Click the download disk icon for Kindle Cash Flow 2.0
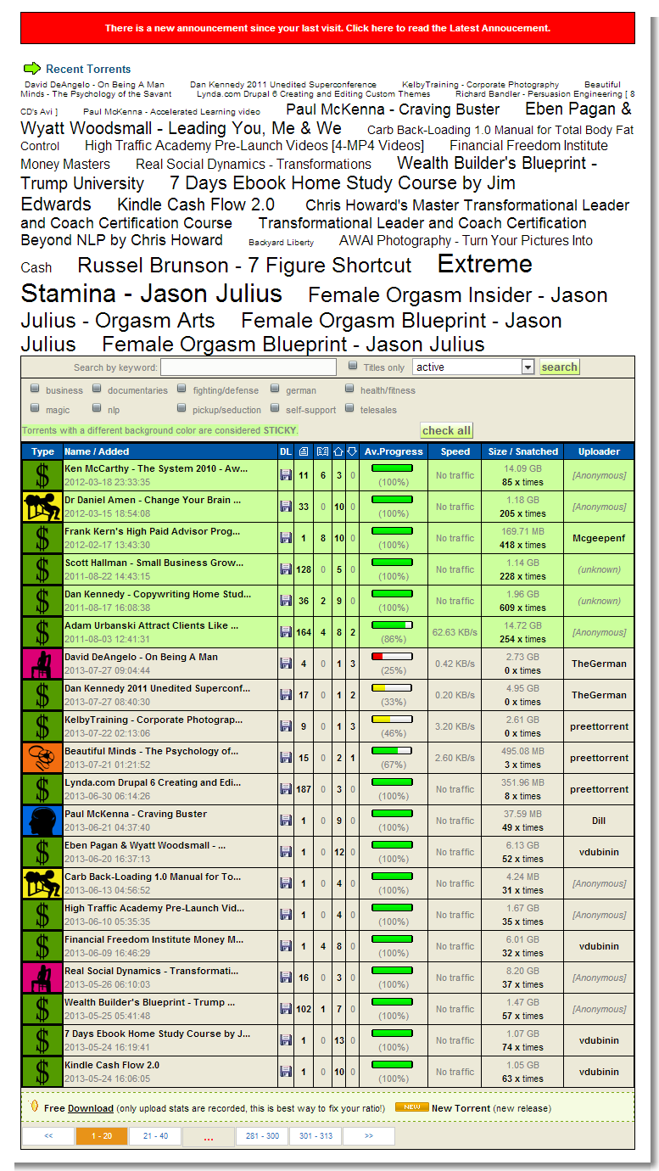The width and height of the screenshot is (659, 1171). coord(286,1072)
